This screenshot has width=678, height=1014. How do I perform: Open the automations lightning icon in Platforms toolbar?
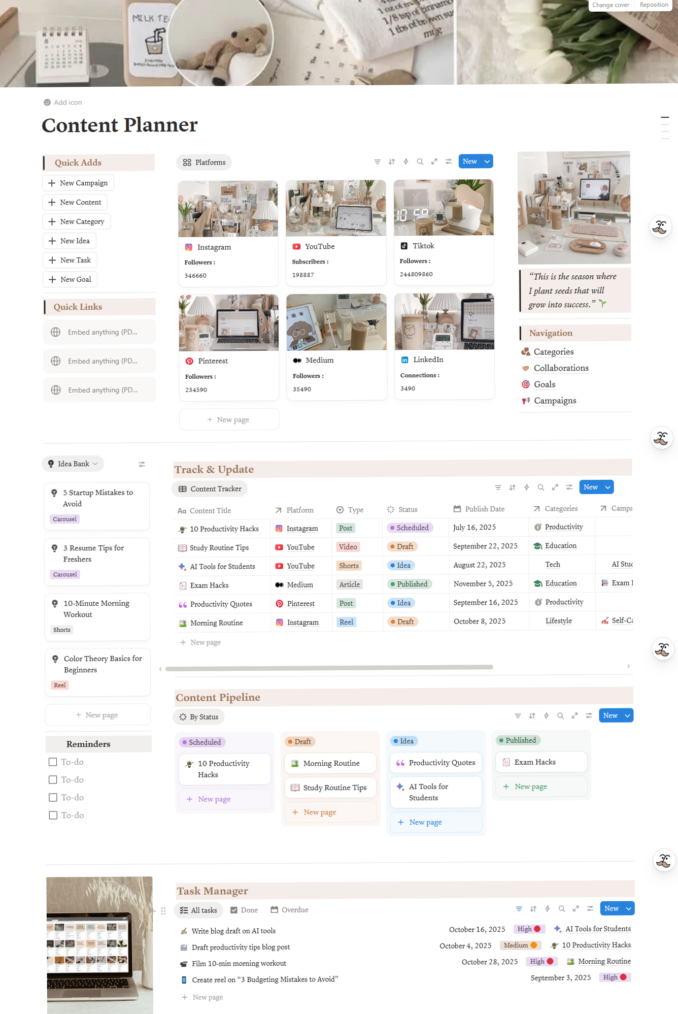tap(405, 161)
